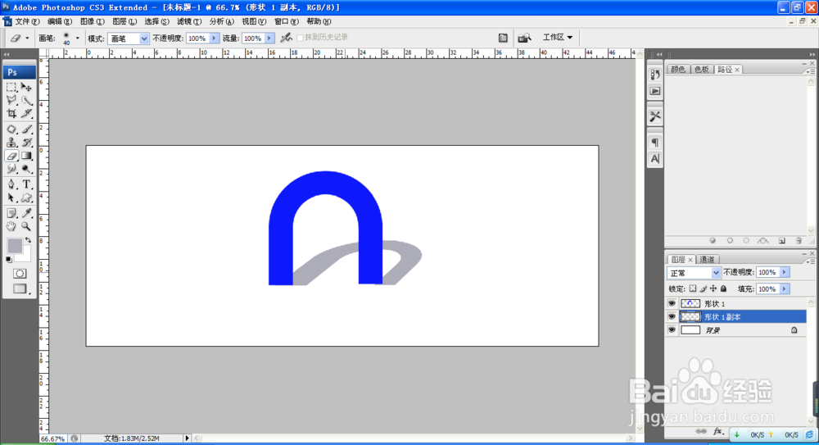Image resolution: width=819 pixels, height=445 pixels.
Task: Select the Healing Brush tool
Action: click(11, 129)
